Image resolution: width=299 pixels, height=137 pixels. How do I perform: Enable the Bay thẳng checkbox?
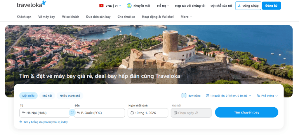[184, 96]
